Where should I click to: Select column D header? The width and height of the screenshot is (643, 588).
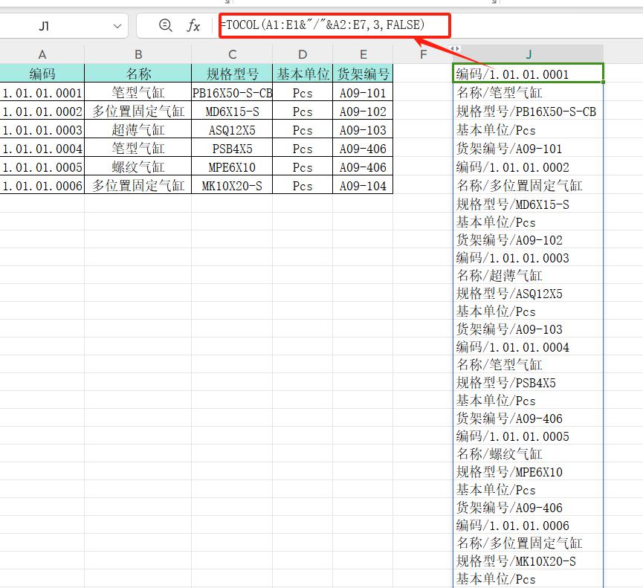[x=303, y=54]
